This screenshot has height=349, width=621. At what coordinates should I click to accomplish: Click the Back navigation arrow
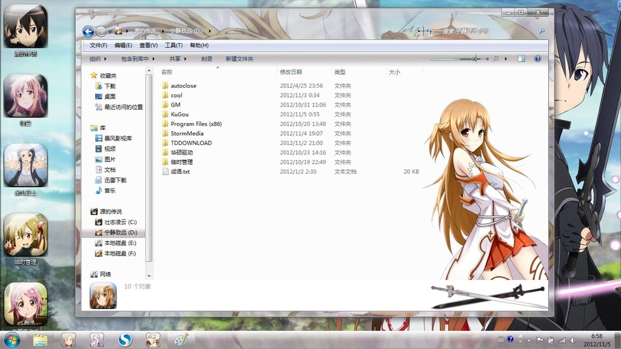click(89, 32)
